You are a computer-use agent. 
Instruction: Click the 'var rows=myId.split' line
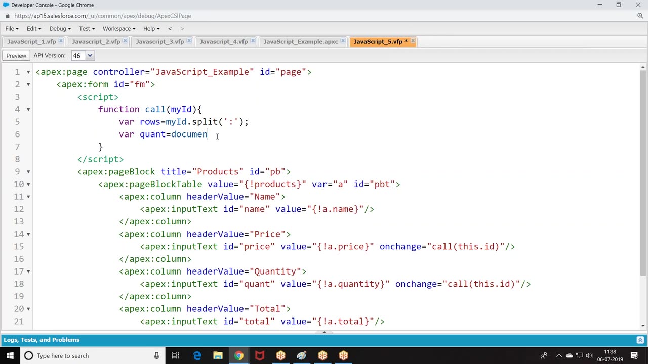pyautogui.click(x=183, y=122)
